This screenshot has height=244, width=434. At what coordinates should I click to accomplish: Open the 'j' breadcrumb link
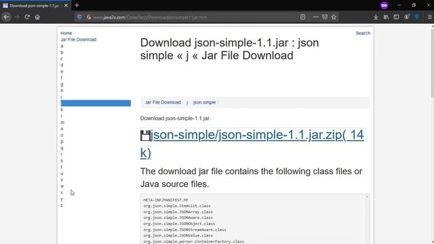[x=187, y=102]
